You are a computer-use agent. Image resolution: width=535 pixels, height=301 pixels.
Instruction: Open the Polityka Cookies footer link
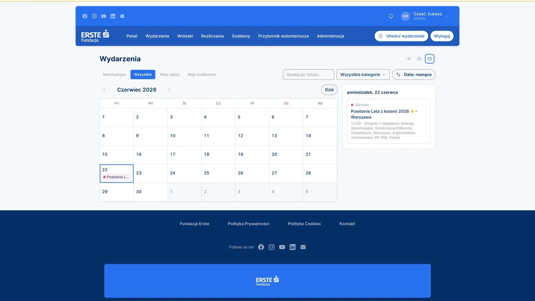[x=304, y=224]
